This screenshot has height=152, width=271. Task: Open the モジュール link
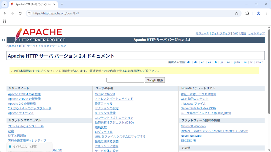click(x=202, y=33)
